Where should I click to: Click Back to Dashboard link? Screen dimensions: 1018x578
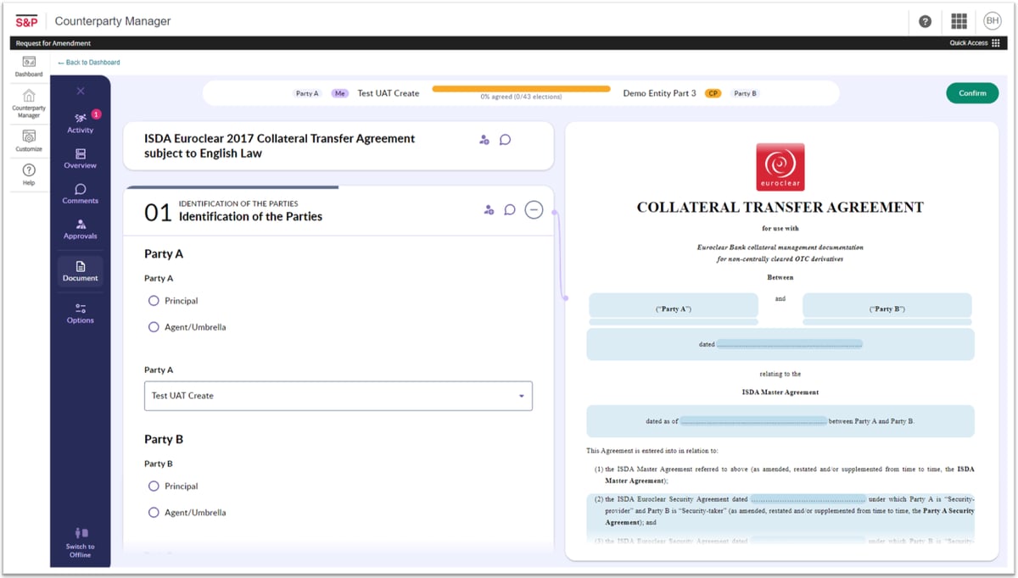click(89, 63)
